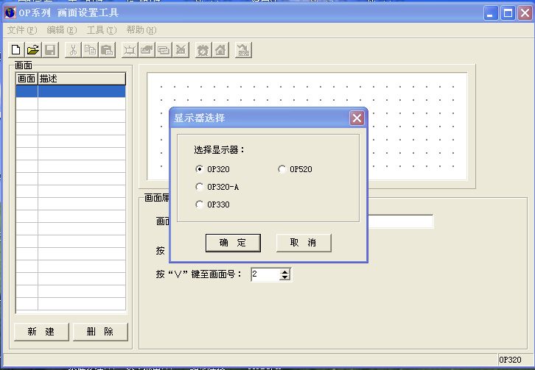Click the Save floppy disk icon
535x370 pixels.
tap(51, 50)
